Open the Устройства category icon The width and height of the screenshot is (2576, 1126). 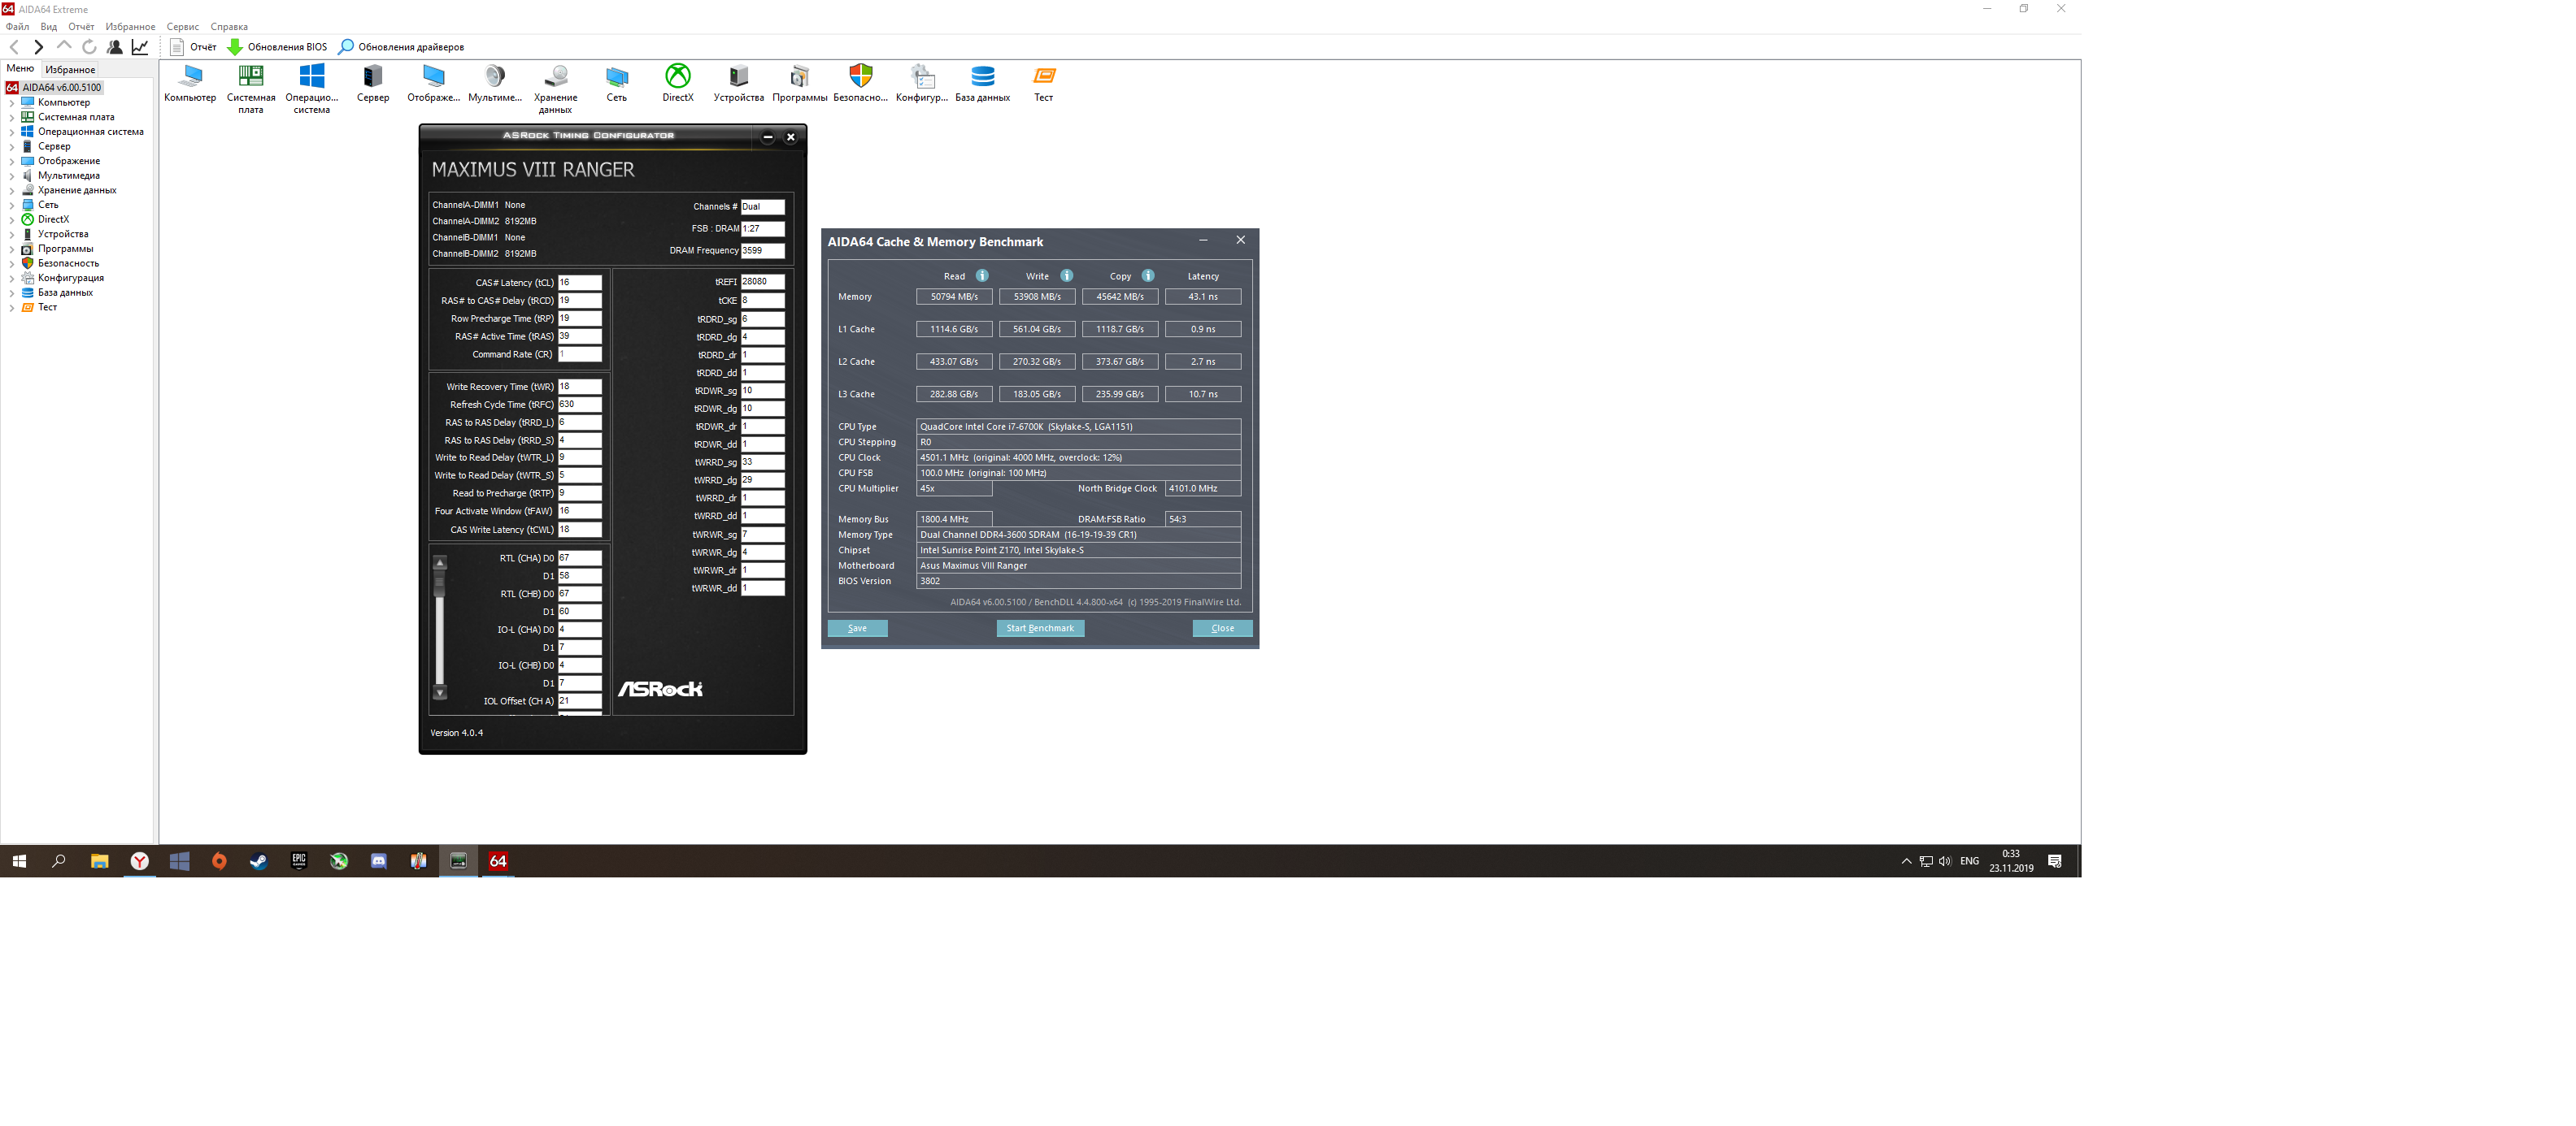point(739,77)
